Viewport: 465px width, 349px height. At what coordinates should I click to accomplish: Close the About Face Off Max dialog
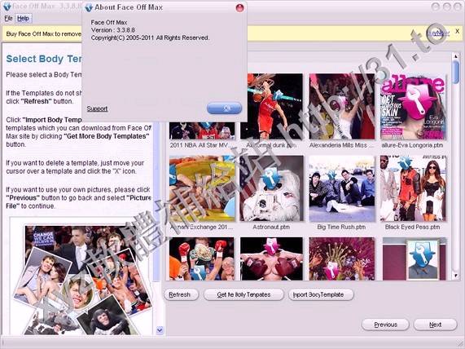click(x=239, y=7)
